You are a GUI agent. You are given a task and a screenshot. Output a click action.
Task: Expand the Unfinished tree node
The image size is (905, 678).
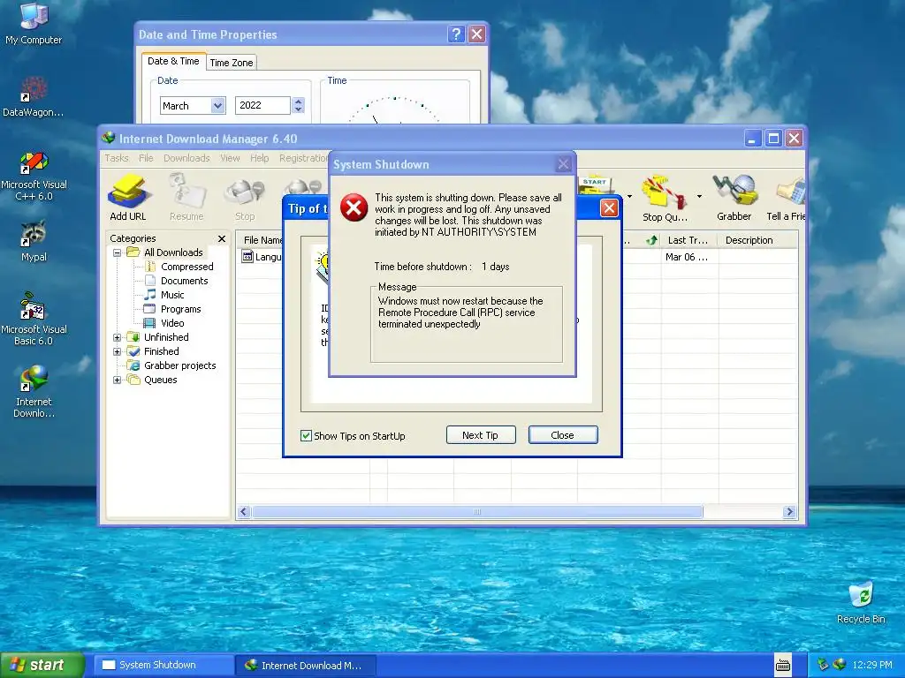pos(118,337)
